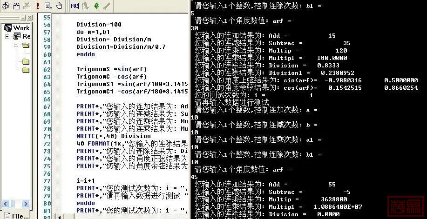This screenshot has width=427, height=219.
Task: Collapse the first folder under the project node
Action: 16,45
